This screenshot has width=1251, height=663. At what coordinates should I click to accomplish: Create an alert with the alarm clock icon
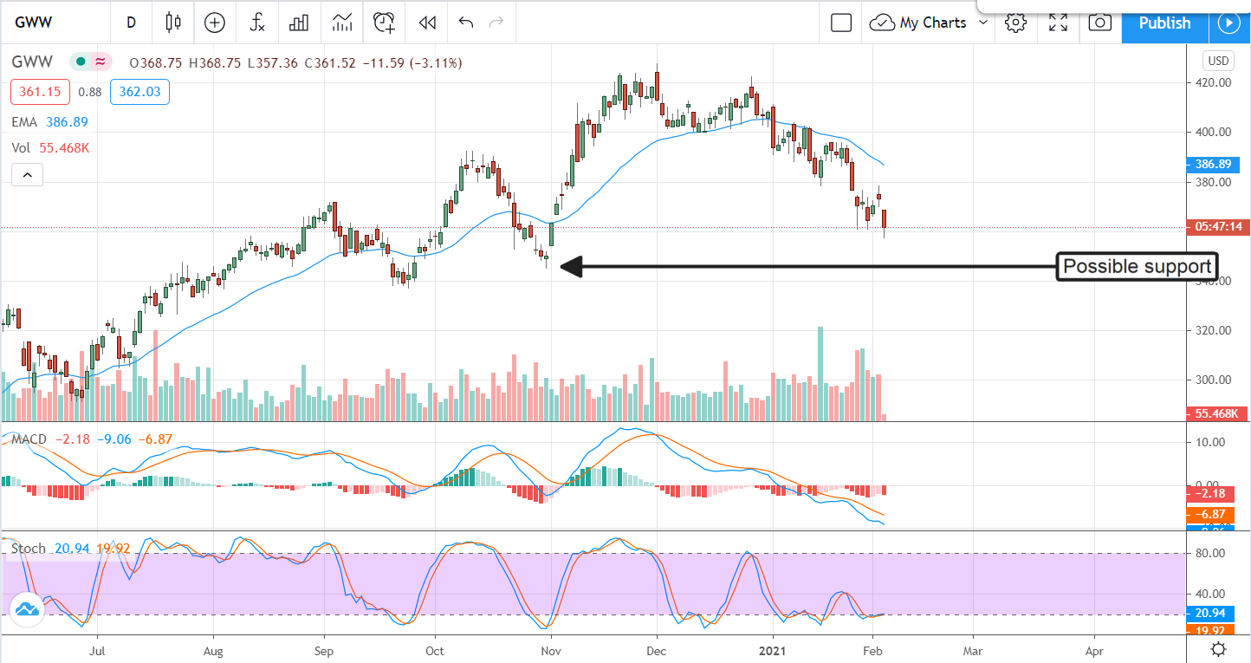(x=384, y=23)
